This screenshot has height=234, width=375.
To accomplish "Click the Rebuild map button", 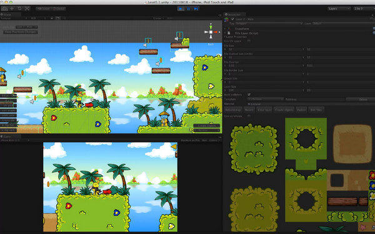I will [x=233, y=109].
